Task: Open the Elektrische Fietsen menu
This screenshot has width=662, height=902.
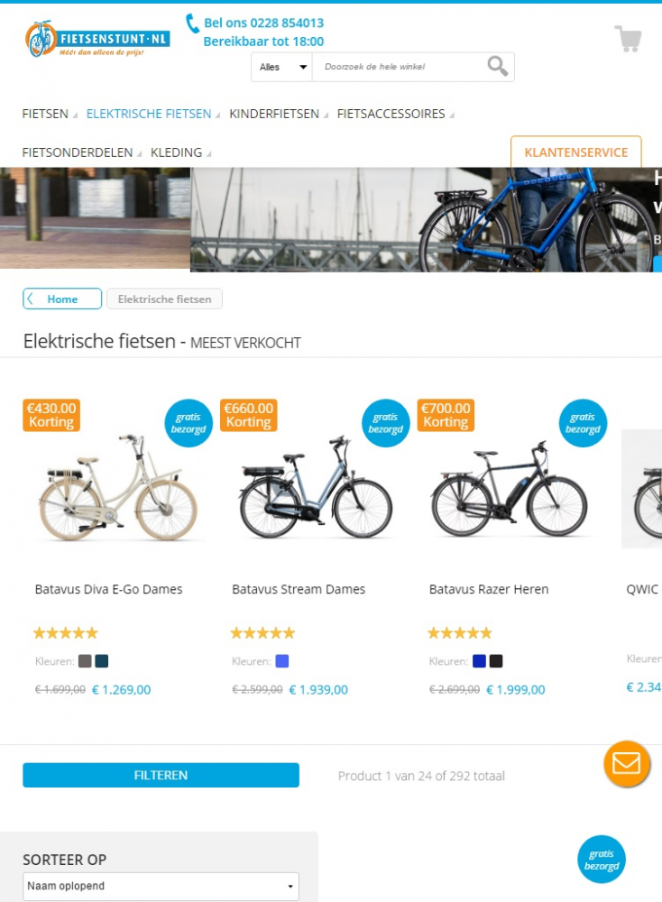Action: (149, 114)
